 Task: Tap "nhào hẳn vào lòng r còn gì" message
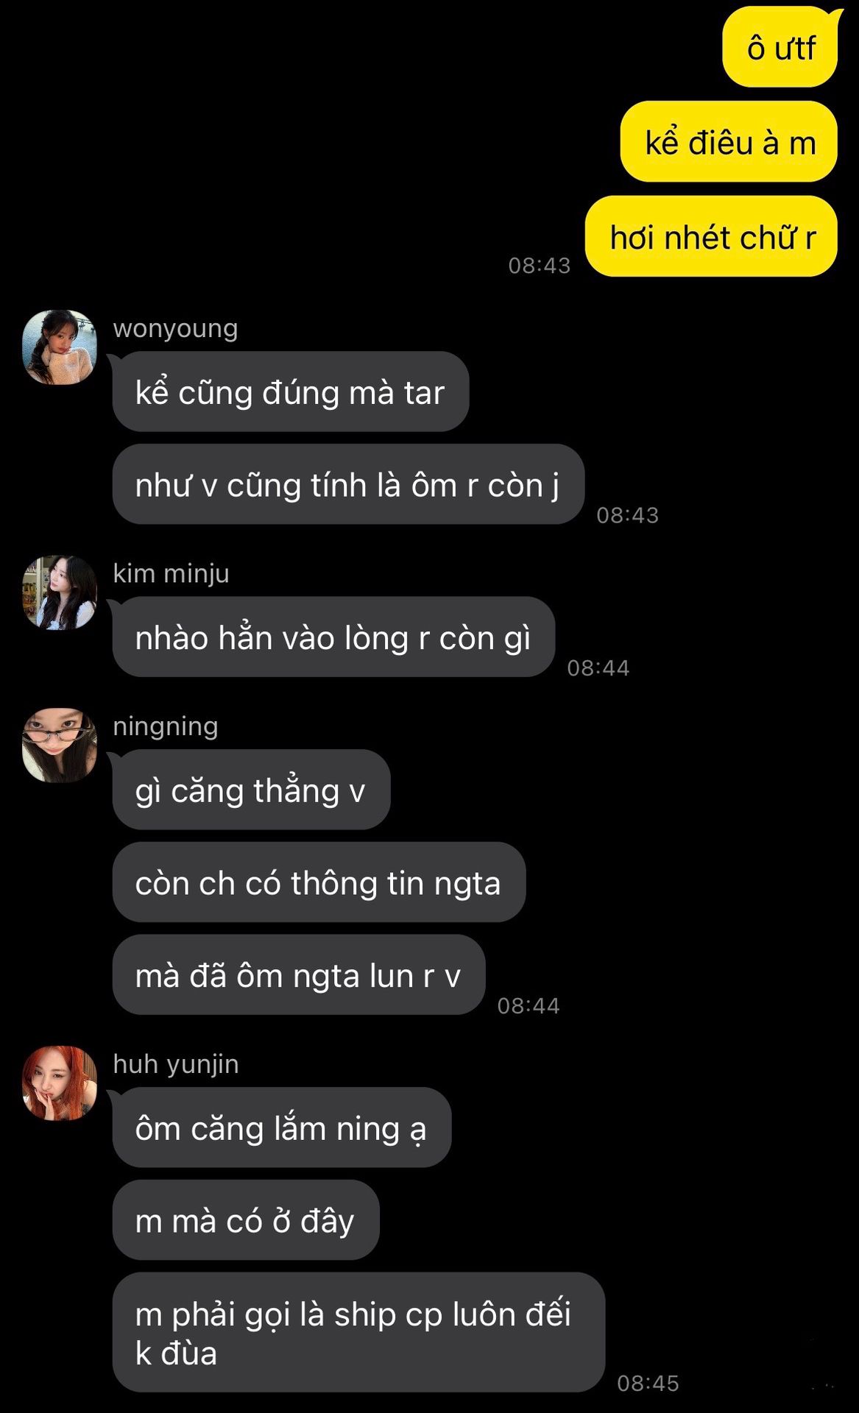pyautogui.click(x=333, y=637)
